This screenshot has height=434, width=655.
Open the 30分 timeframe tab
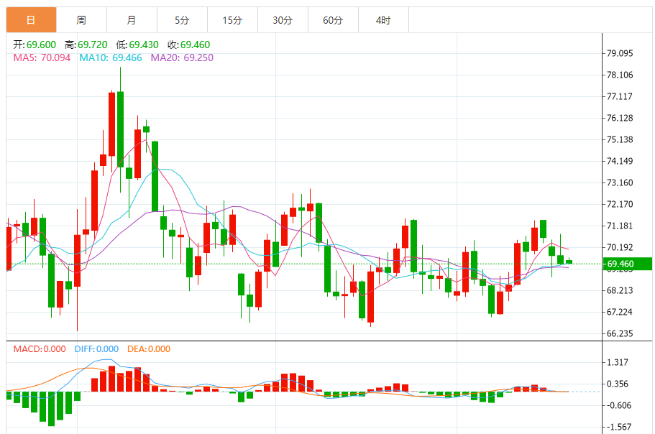tap(283, 20)
